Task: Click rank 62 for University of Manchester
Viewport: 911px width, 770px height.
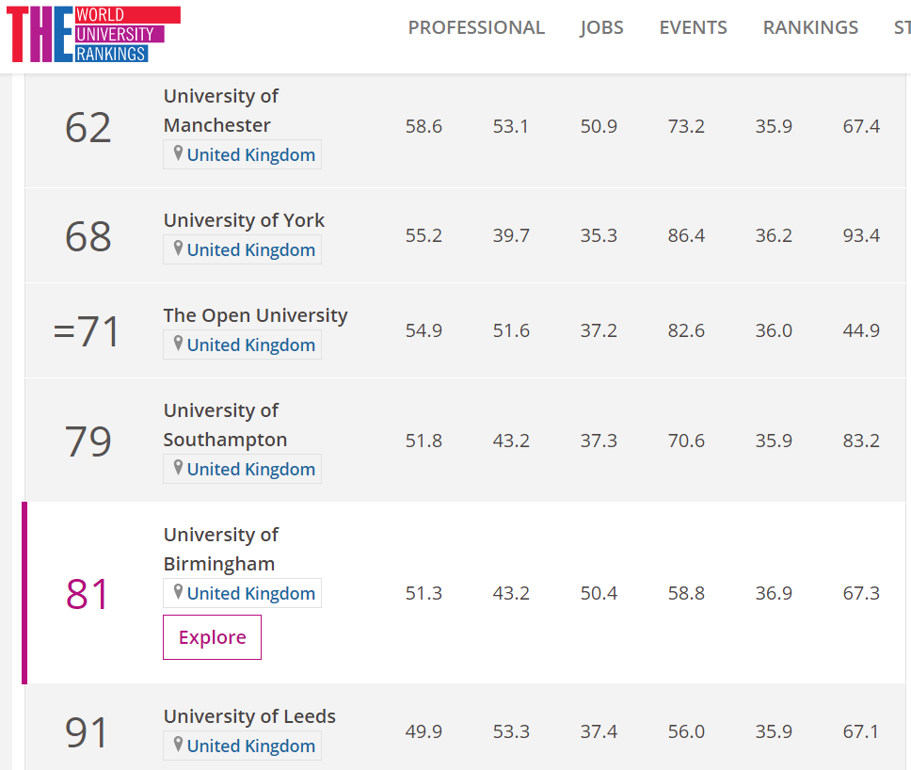Action: coord(88,127)
